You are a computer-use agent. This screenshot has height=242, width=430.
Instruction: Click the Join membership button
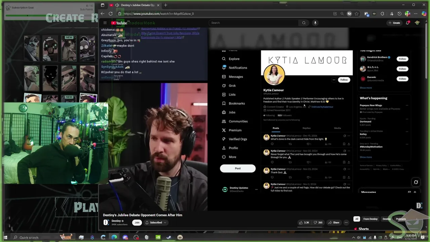point(137,223)
